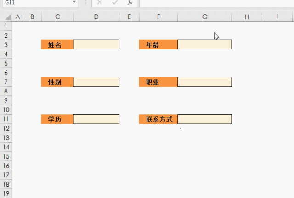The height and width of the screenshot is (198, 294).
Task: Select the input cell beside 姓名
Action: tap(96, 45)
